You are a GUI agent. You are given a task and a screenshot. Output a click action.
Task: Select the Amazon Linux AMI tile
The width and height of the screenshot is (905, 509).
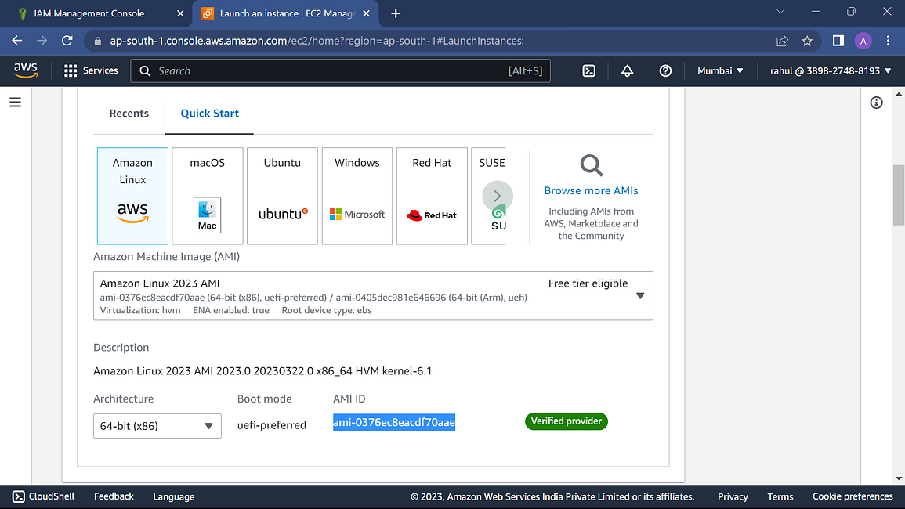(132, 196)
